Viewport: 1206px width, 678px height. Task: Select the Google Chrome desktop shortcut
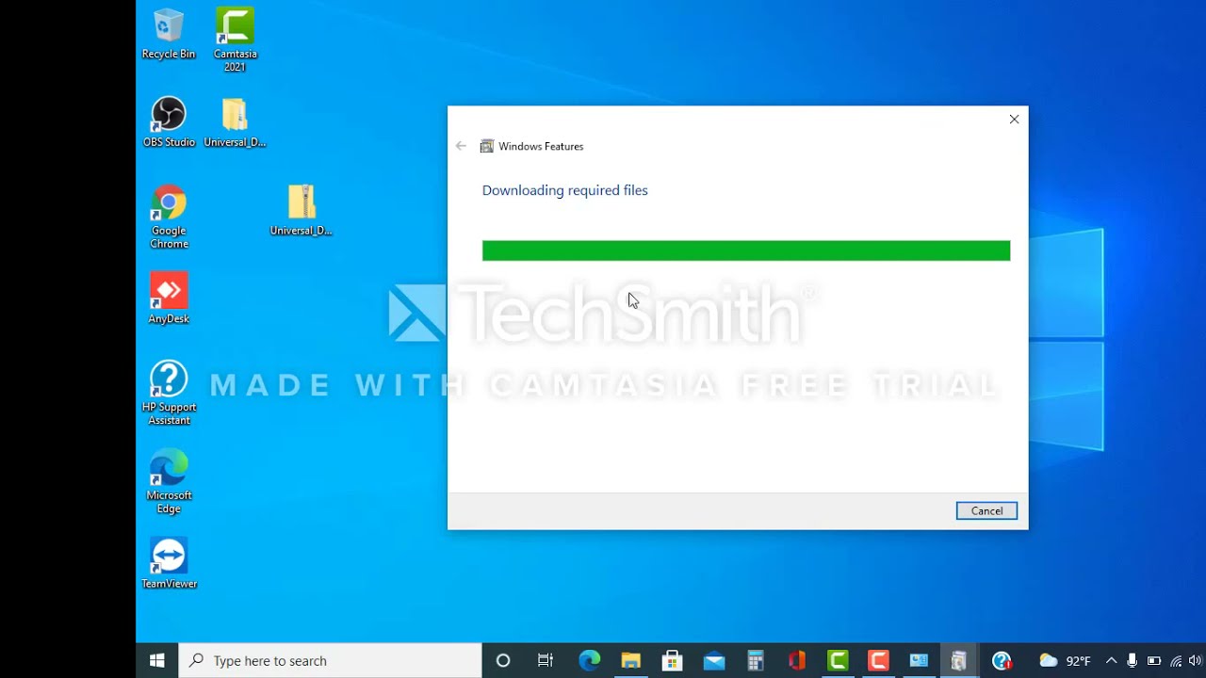[x=169, y=218]
